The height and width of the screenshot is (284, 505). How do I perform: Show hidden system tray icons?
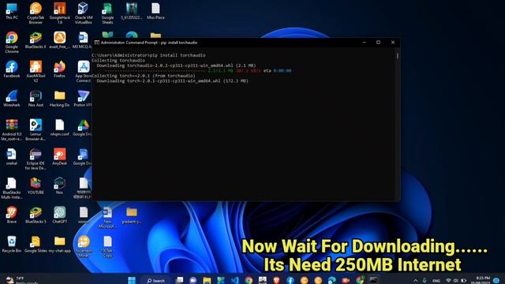416,281
